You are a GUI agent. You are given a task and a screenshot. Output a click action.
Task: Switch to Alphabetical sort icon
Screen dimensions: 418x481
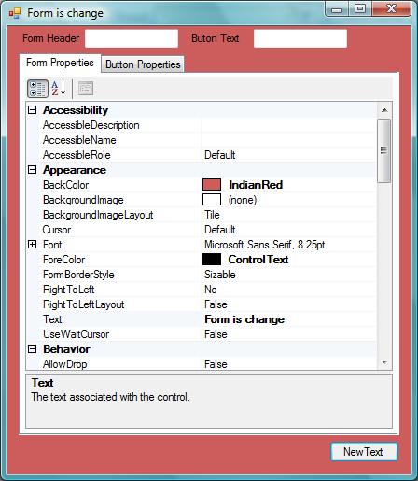[x=59, y=89]
